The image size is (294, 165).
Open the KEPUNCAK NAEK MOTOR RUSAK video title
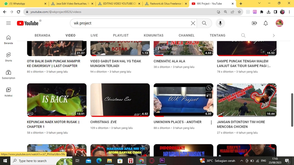click(53, 124)
